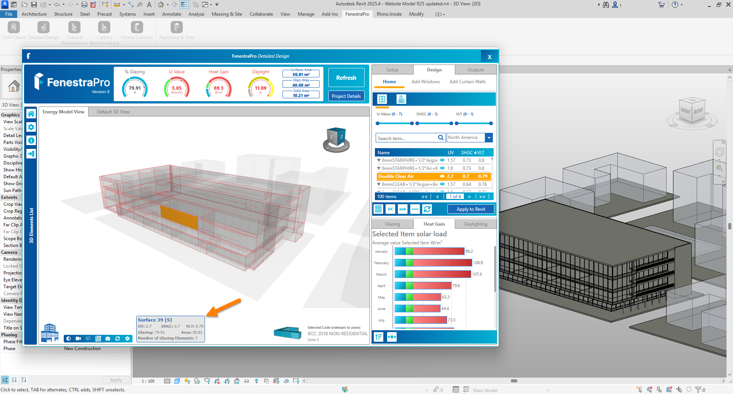Toggle eye for 6mmCLEAR+1/2"Argon row
The image size is (733, 394).
click(442, 184)
